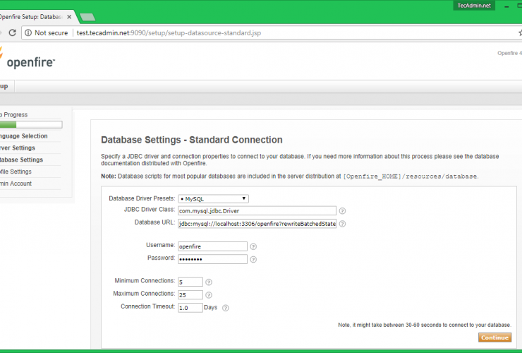The image size is (522, 353).
Task: Open the Database Driver Presets dropdown
Action: [213, 198]
